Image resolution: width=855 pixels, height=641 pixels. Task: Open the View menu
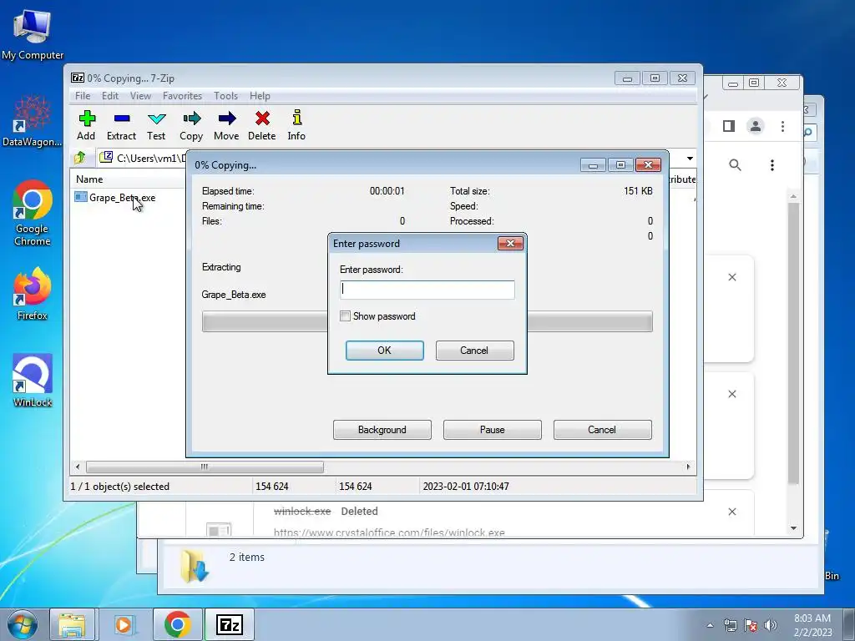click(140, 96)
